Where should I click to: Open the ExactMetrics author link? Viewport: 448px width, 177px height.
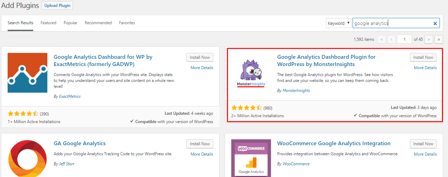[70, 96]
